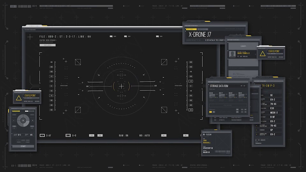Click the warning triangle in the STATUS POINT panel beside Mark Powells
306x172 pixels.
[x=262, y=54]
